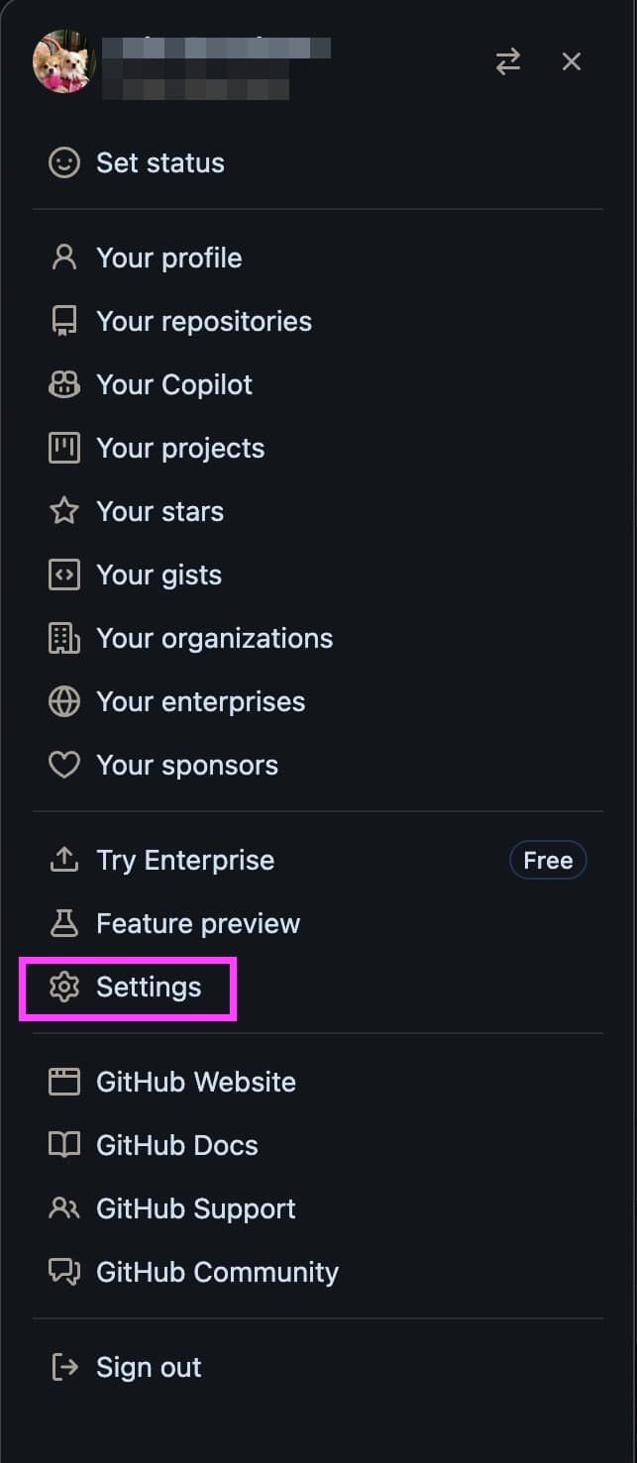Viewport: 637px width, 1463px height.
Task: Click the heart icon next to Your sponsors
Action: point(63,765)
